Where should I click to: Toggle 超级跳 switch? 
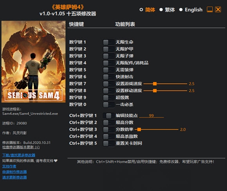click(108, 98)
